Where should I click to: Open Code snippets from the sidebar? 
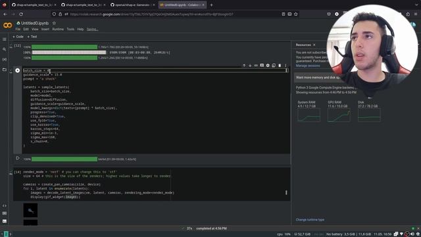point(5,205)
